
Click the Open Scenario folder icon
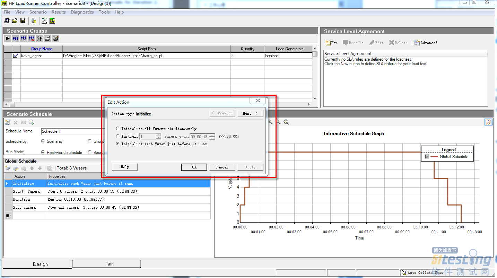(x=15, y=21)
